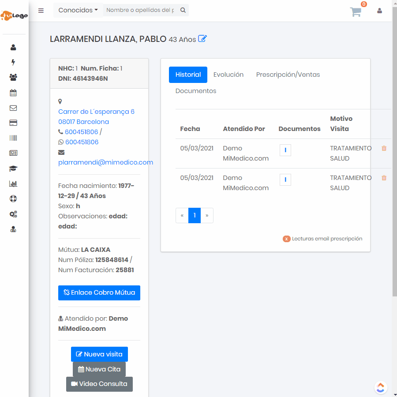Viewport: 397px width, 397px height.
Task: Open the bar chart statistics icon
Action: (x=13, y=184)
